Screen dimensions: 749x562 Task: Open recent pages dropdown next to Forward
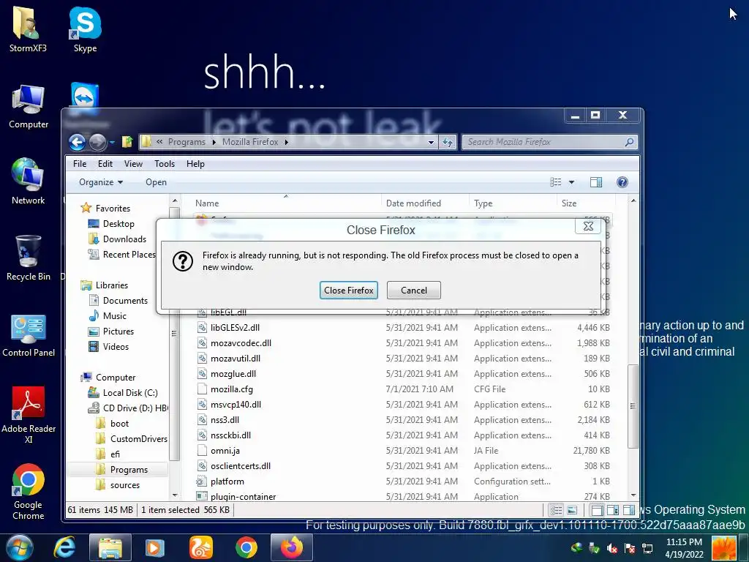(x=112, y=143)
